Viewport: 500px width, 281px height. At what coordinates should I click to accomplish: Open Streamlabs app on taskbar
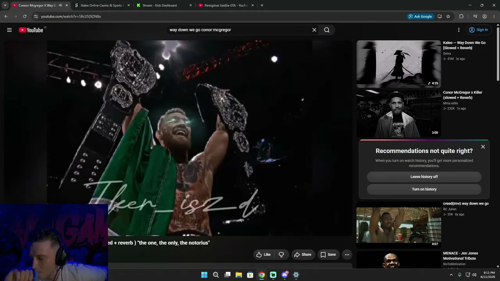click(273, 275)
